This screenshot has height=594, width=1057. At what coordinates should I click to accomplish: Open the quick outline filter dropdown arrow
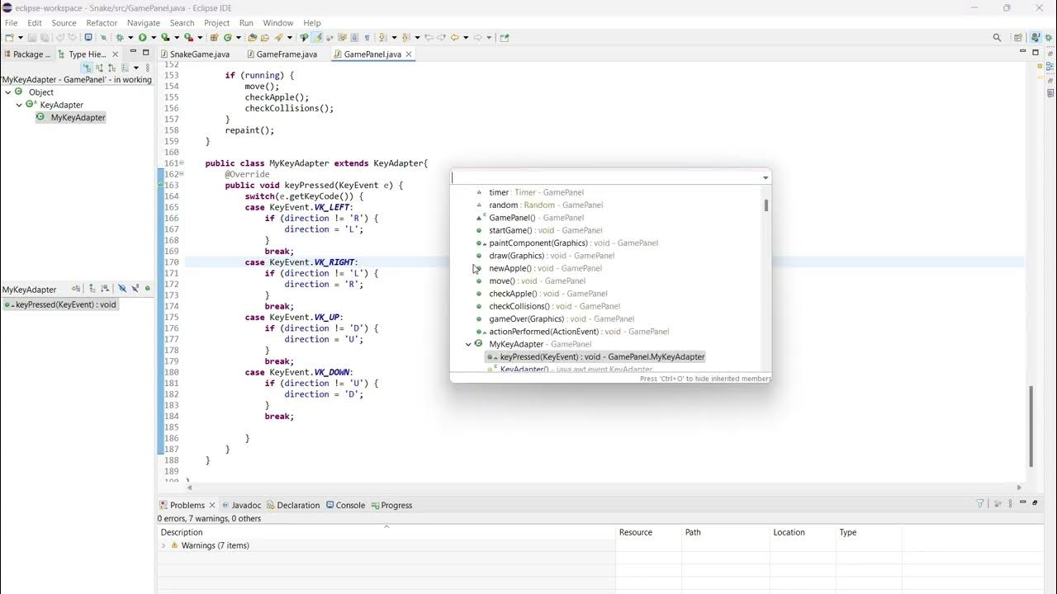coord(765,177)
